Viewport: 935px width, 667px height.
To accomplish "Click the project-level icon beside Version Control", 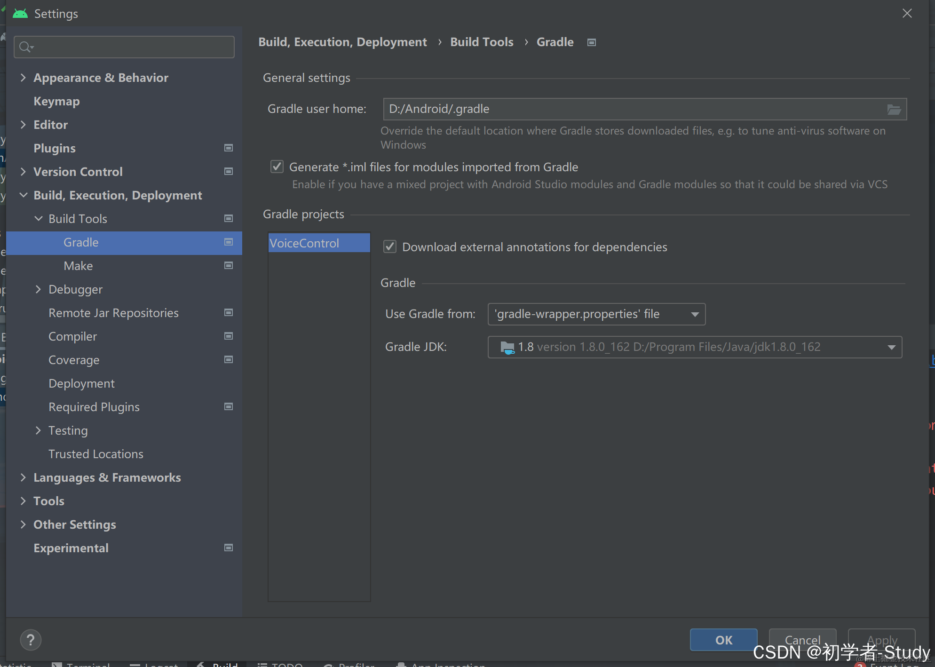I will [x=229, y=172].
